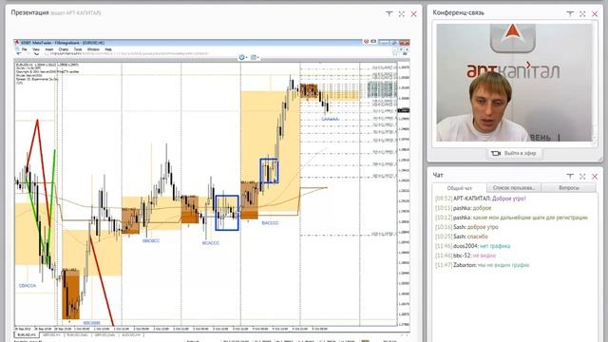Open the Список пользова... tab
Image resolution: width=608 pixels, height=342 pixels.
pyautogui.click(x=514, y=188)
